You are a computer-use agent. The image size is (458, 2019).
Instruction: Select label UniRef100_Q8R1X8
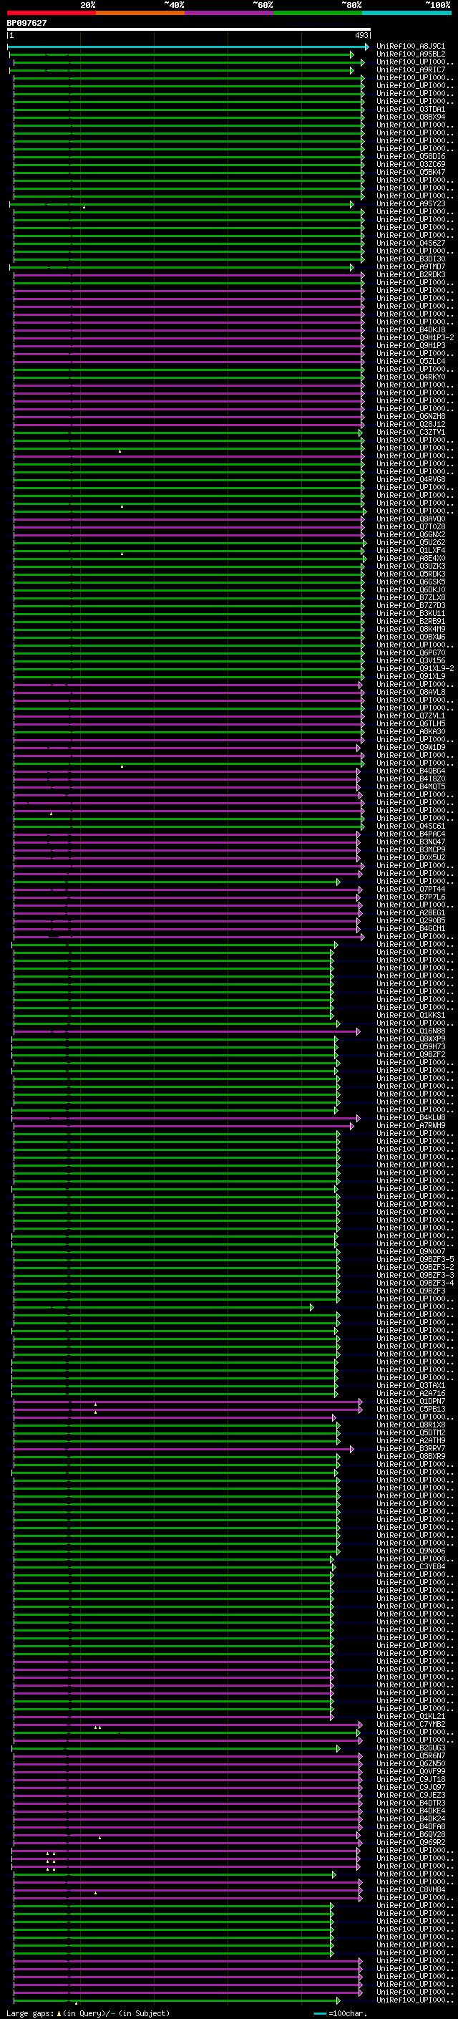411,1425
